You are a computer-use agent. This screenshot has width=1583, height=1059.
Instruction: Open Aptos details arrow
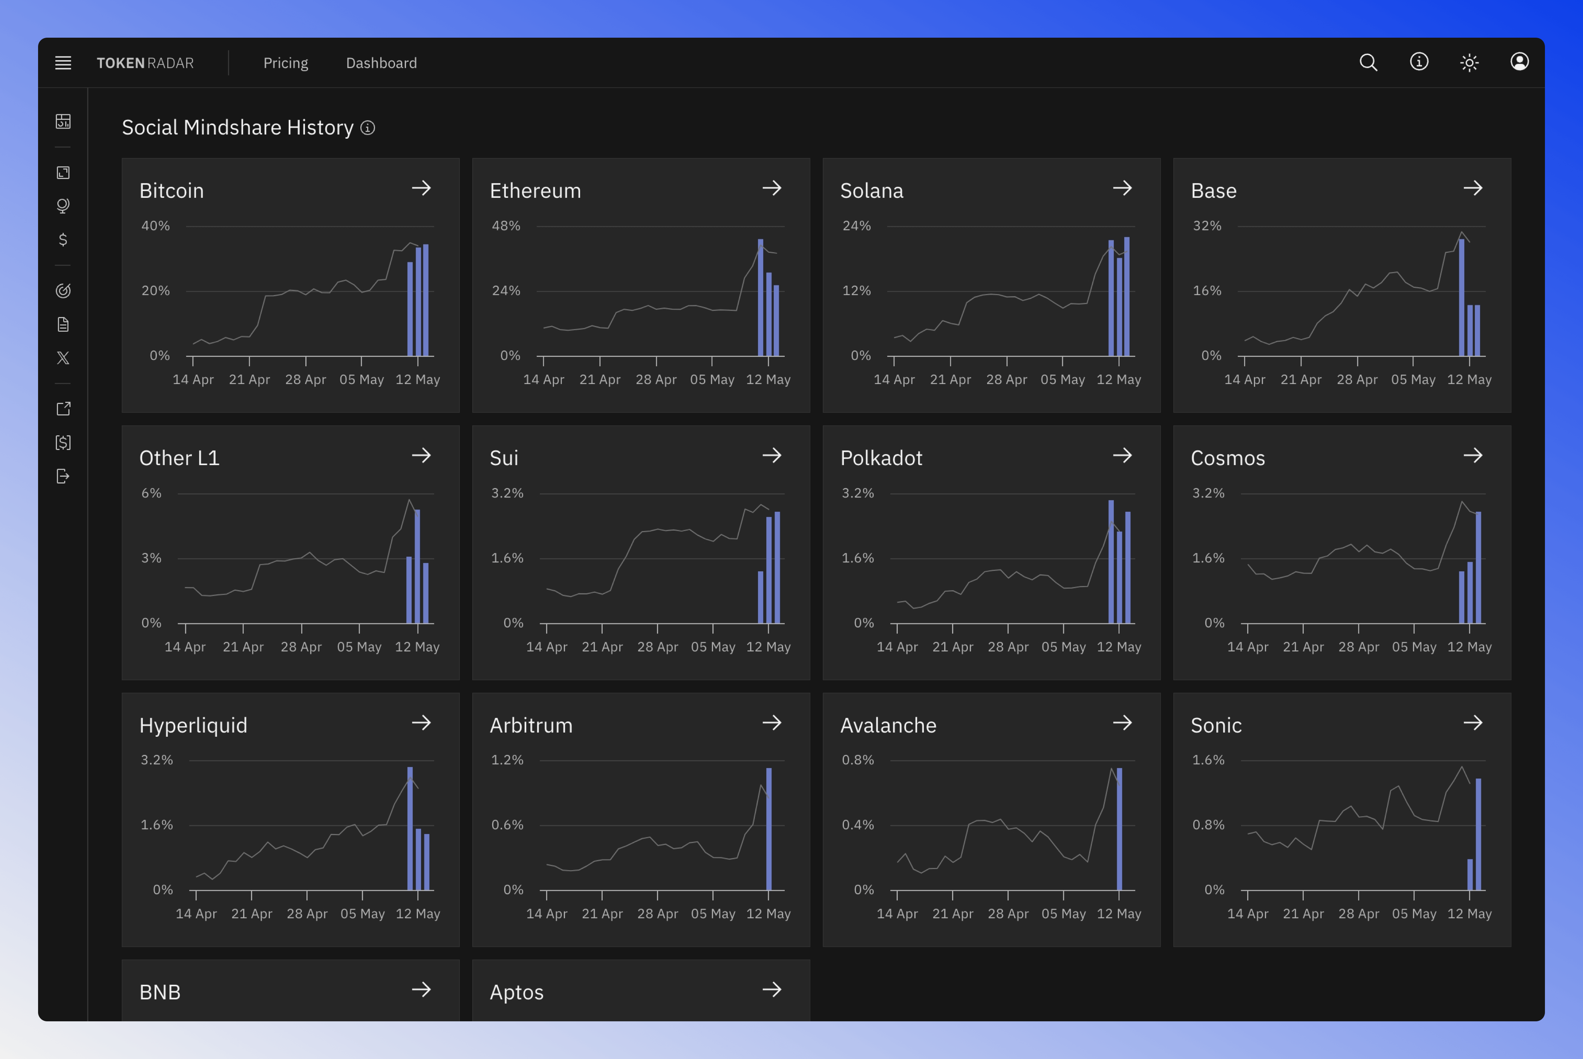[x=772, y=990]
